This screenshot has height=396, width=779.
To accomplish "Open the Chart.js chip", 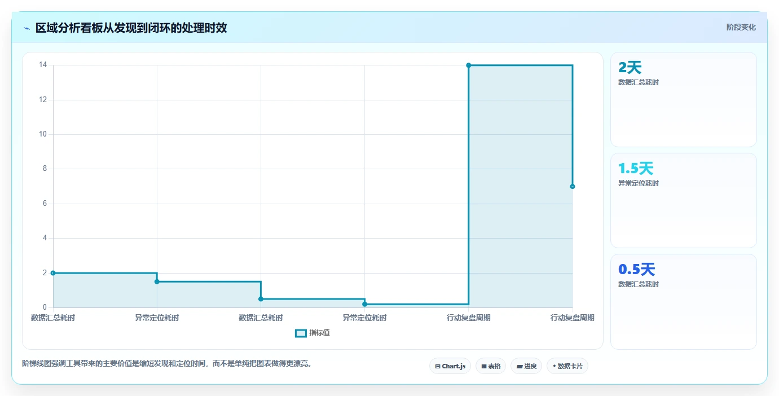I will (450, 366).
